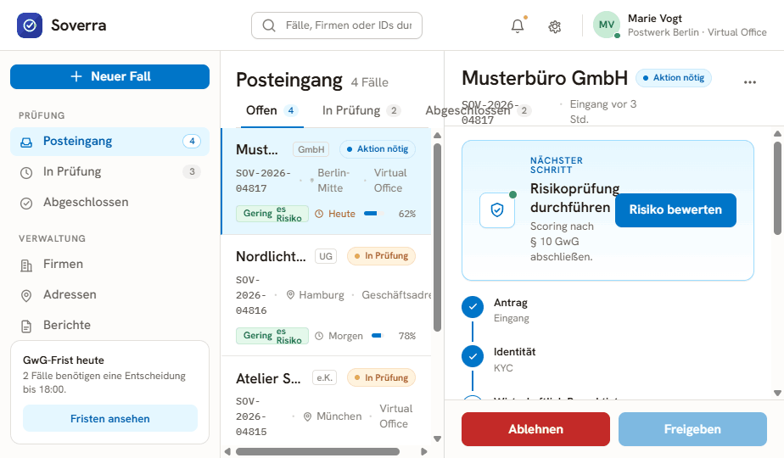Switch to the Offen tab
The image size is (784, 458).
point(272,110)
